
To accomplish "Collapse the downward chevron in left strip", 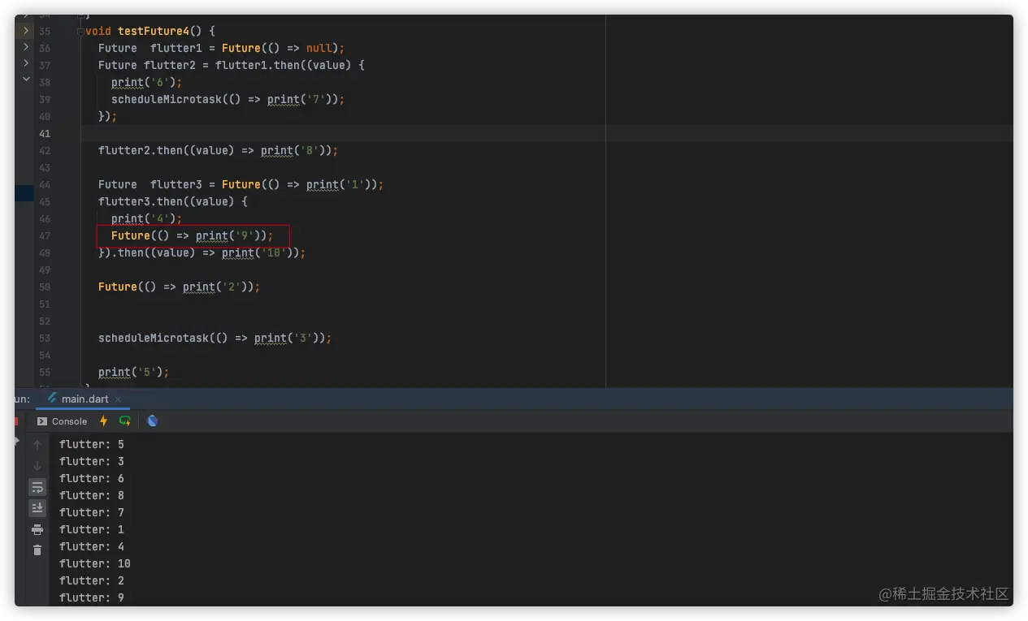I will [x=26, y=79].
